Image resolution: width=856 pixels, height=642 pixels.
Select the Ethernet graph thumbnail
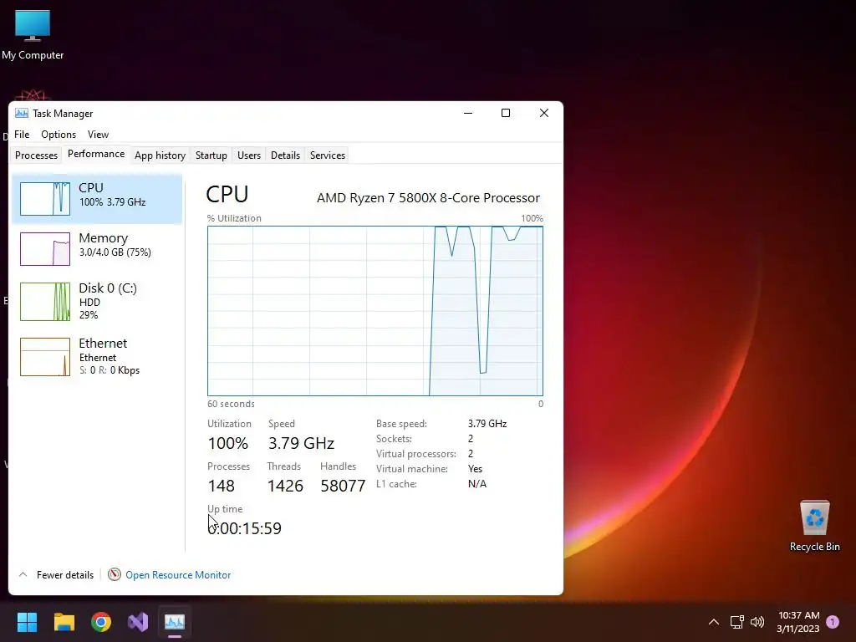45,357
